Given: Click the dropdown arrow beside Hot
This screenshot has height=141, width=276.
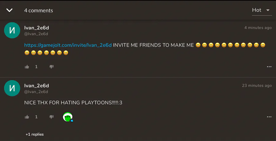Looking at the screenshot, I should coord(268,10).
